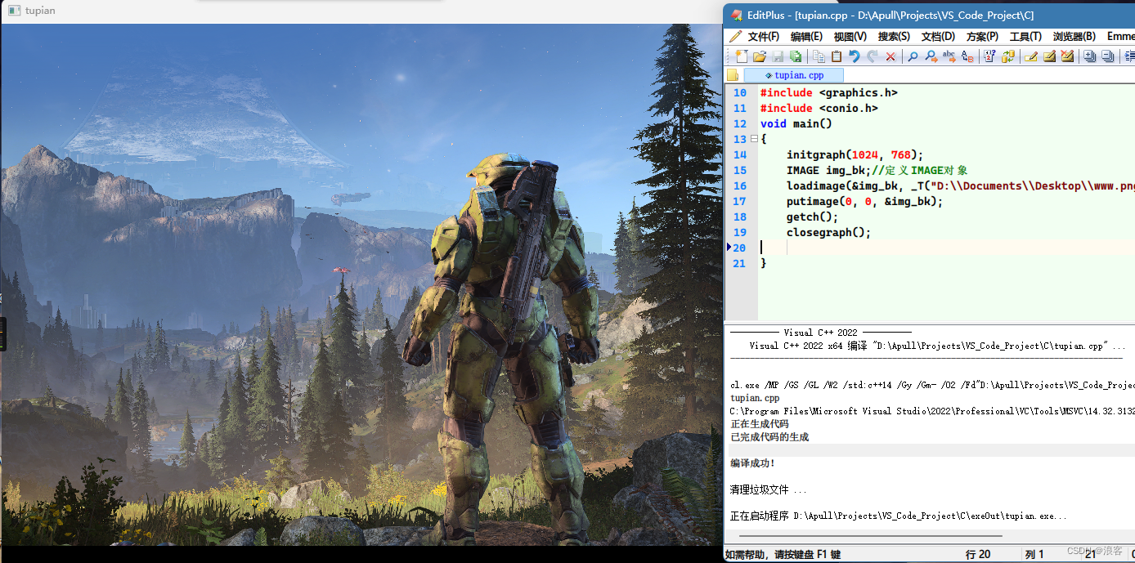Click the blue Undo arrow
1135x563 pixels.
[x=855, y=56]
